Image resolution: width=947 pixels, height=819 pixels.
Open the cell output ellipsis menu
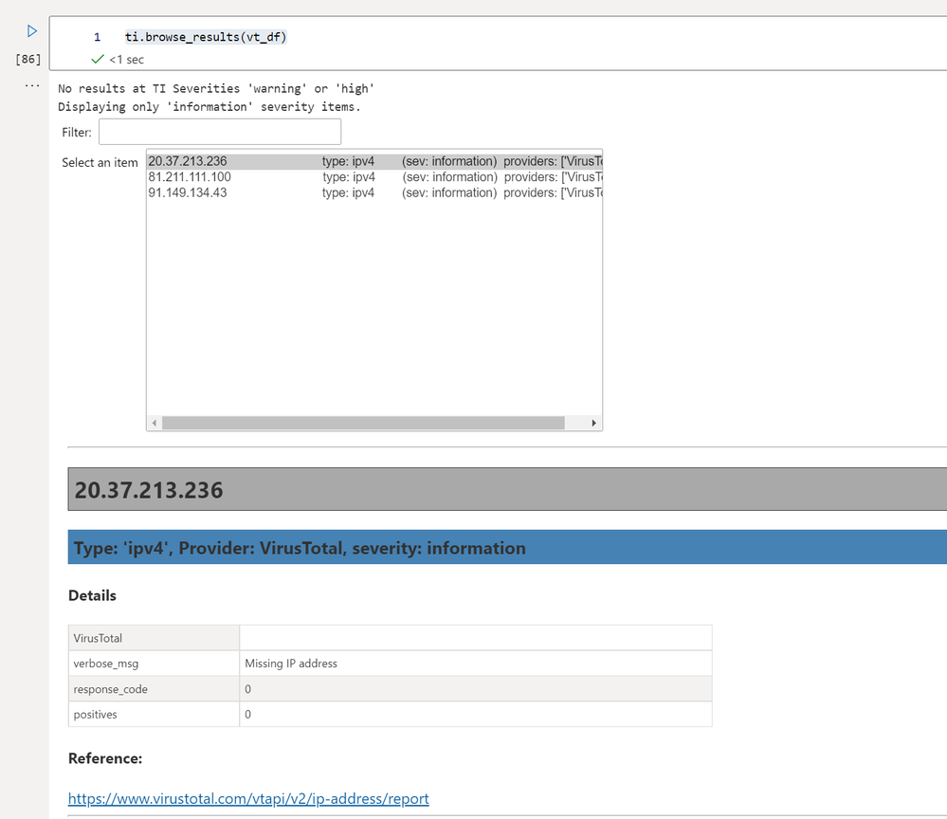(x=32, y=86)
